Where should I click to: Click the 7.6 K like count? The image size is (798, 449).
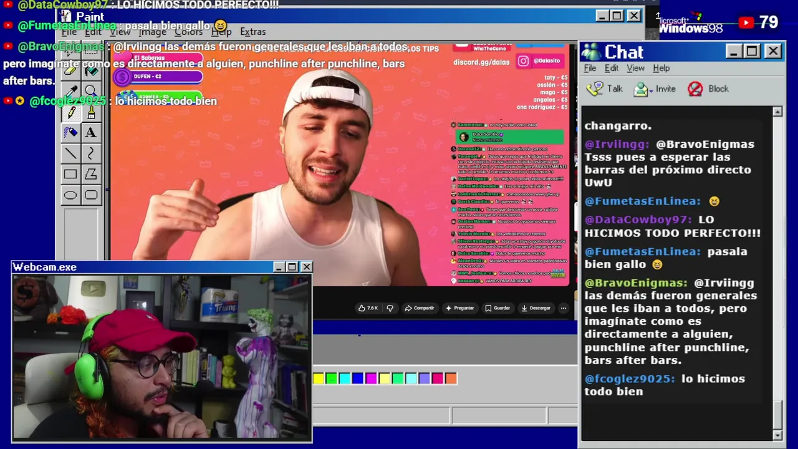point(373,308)
